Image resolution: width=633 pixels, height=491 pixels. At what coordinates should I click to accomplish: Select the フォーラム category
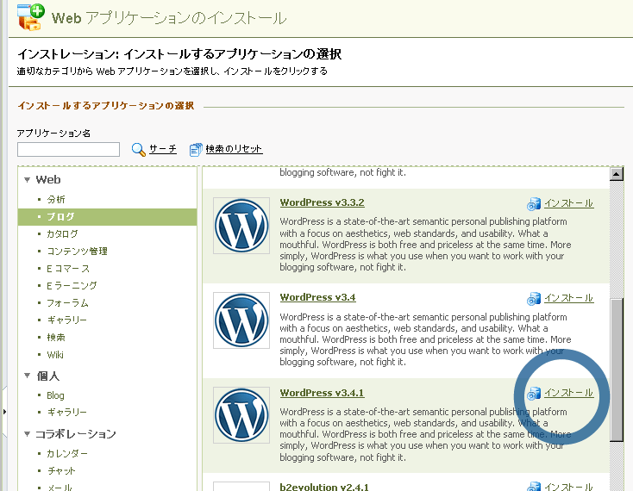click(x=67, y=303)
